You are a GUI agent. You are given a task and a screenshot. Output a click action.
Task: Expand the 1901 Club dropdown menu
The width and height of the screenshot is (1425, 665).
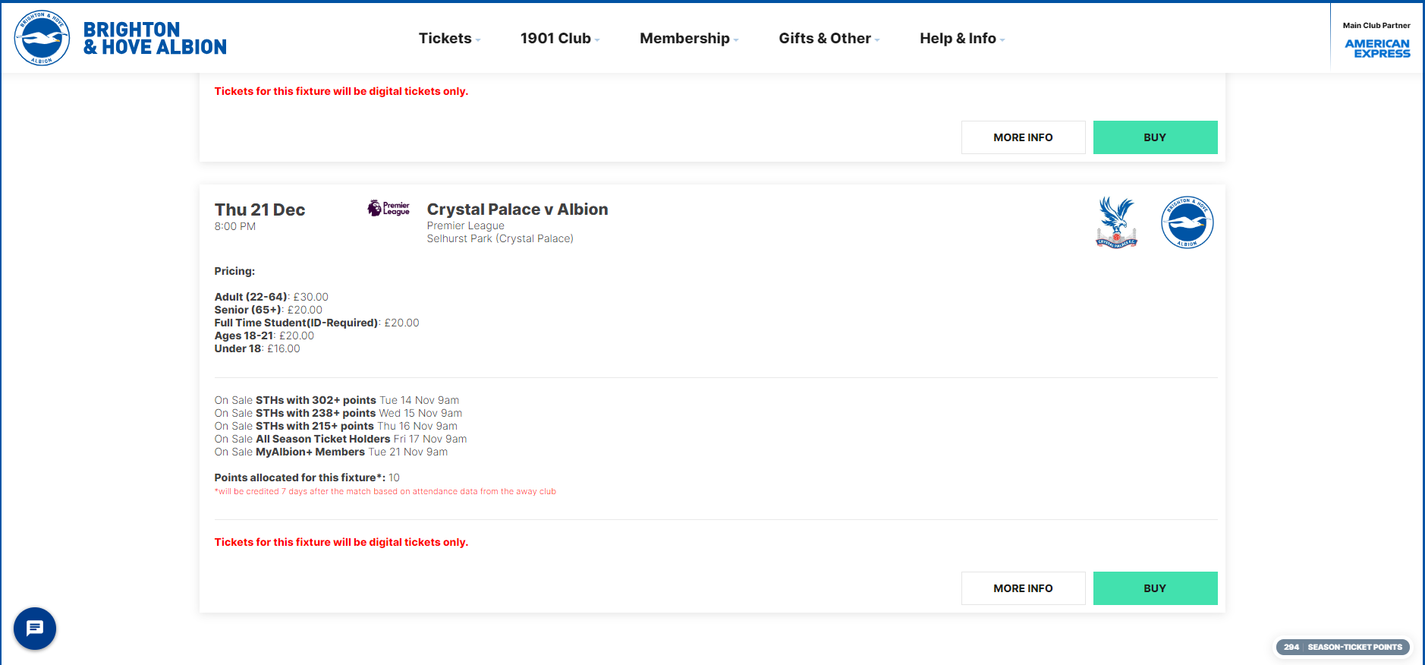click(560, 39)
